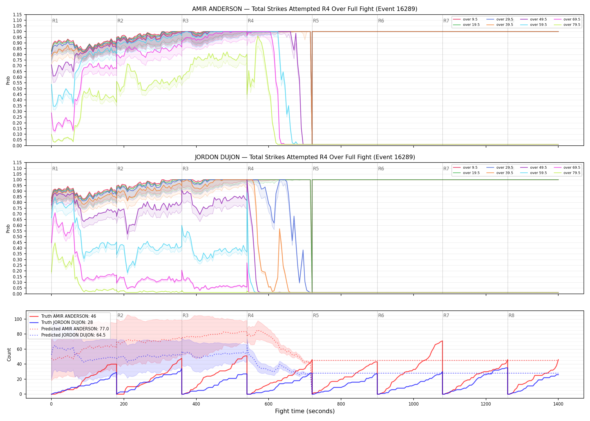Pick 'over 79.5' in the Jordon Dujon legend

tap(567, 173)
